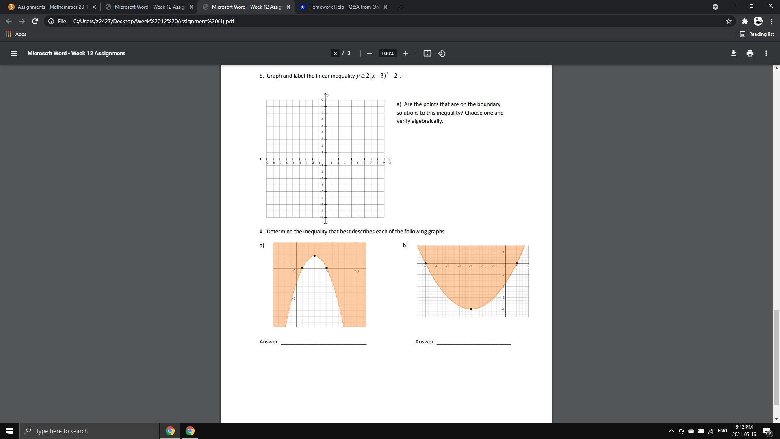The image size is (780, 439).
Task: Click the print icon in the PDF toolbar
Action: click(750, 53)
